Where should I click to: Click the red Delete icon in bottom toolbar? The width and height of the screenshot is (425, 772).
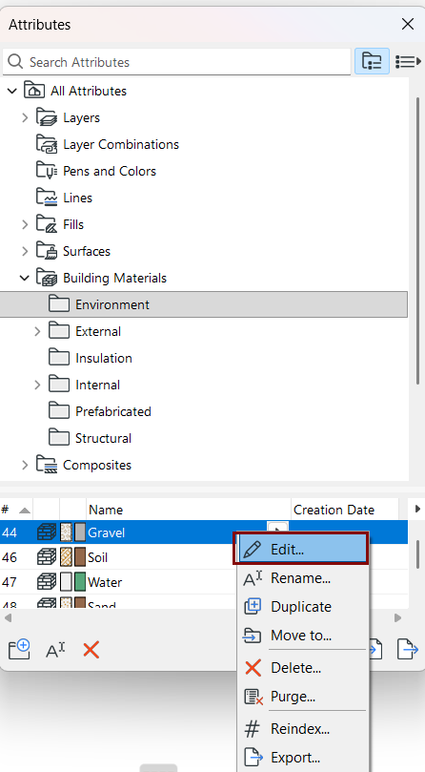coord(91,650)
